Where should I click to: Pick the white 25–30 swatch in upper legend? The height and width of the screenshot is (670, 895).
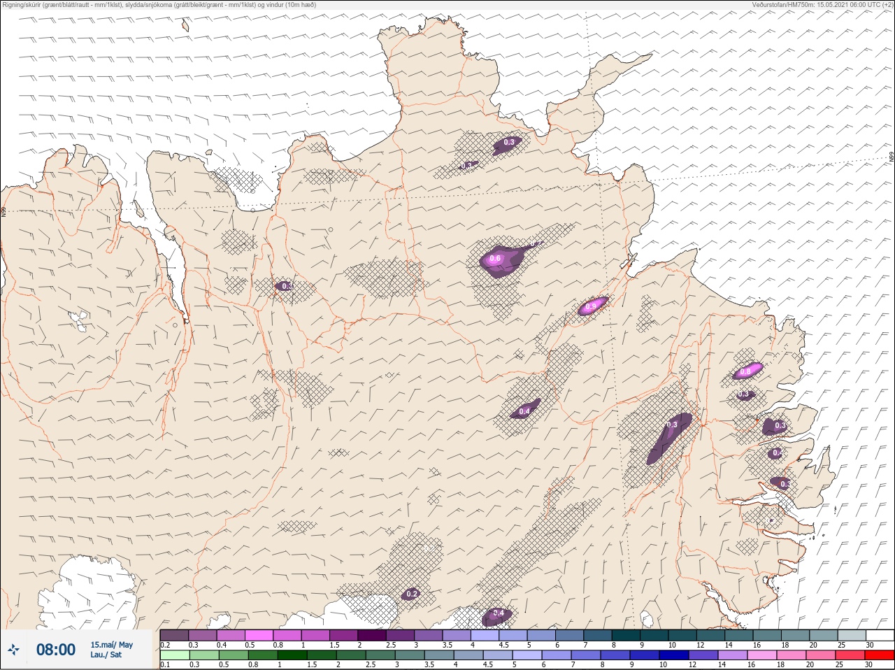pos(880,635)
